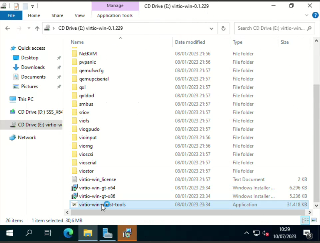Click the Search CD Drive field
This screenshot has width=320, height=243.
tap(271, 28)
